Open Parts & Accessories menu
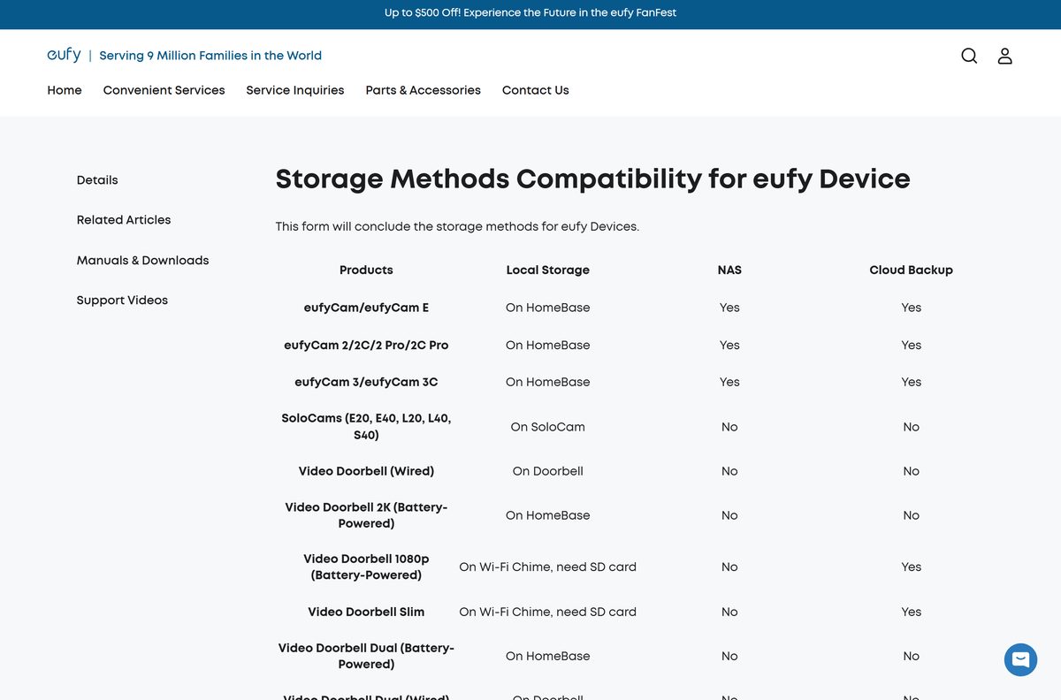This screenshot has width=1061, height=700. pyautogui.click(x=424, y=90)
